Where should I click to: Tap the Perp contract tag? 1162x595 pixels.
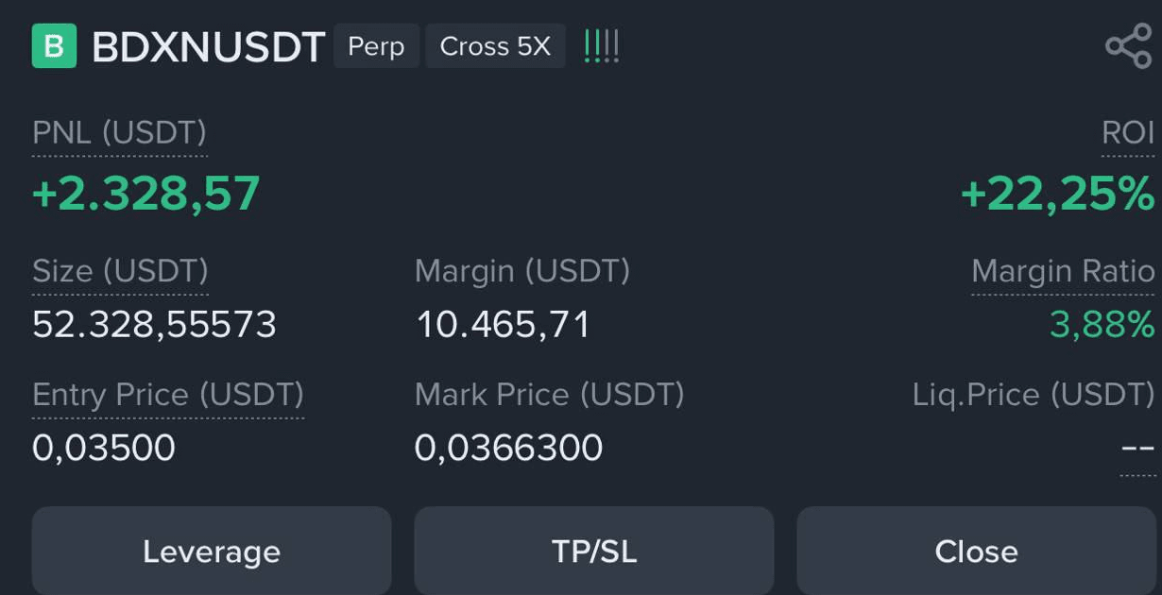point(376,46)
